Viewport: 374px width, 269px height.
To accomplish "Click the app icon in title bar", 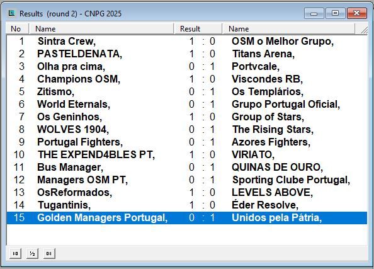I will [12, 13].
